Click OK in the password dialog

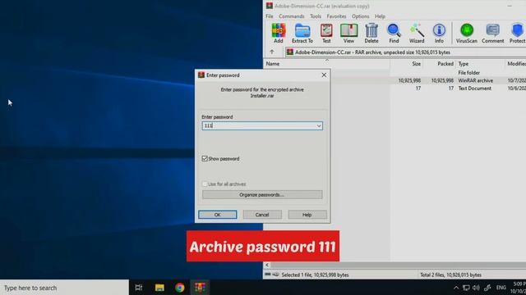(217, 215)
